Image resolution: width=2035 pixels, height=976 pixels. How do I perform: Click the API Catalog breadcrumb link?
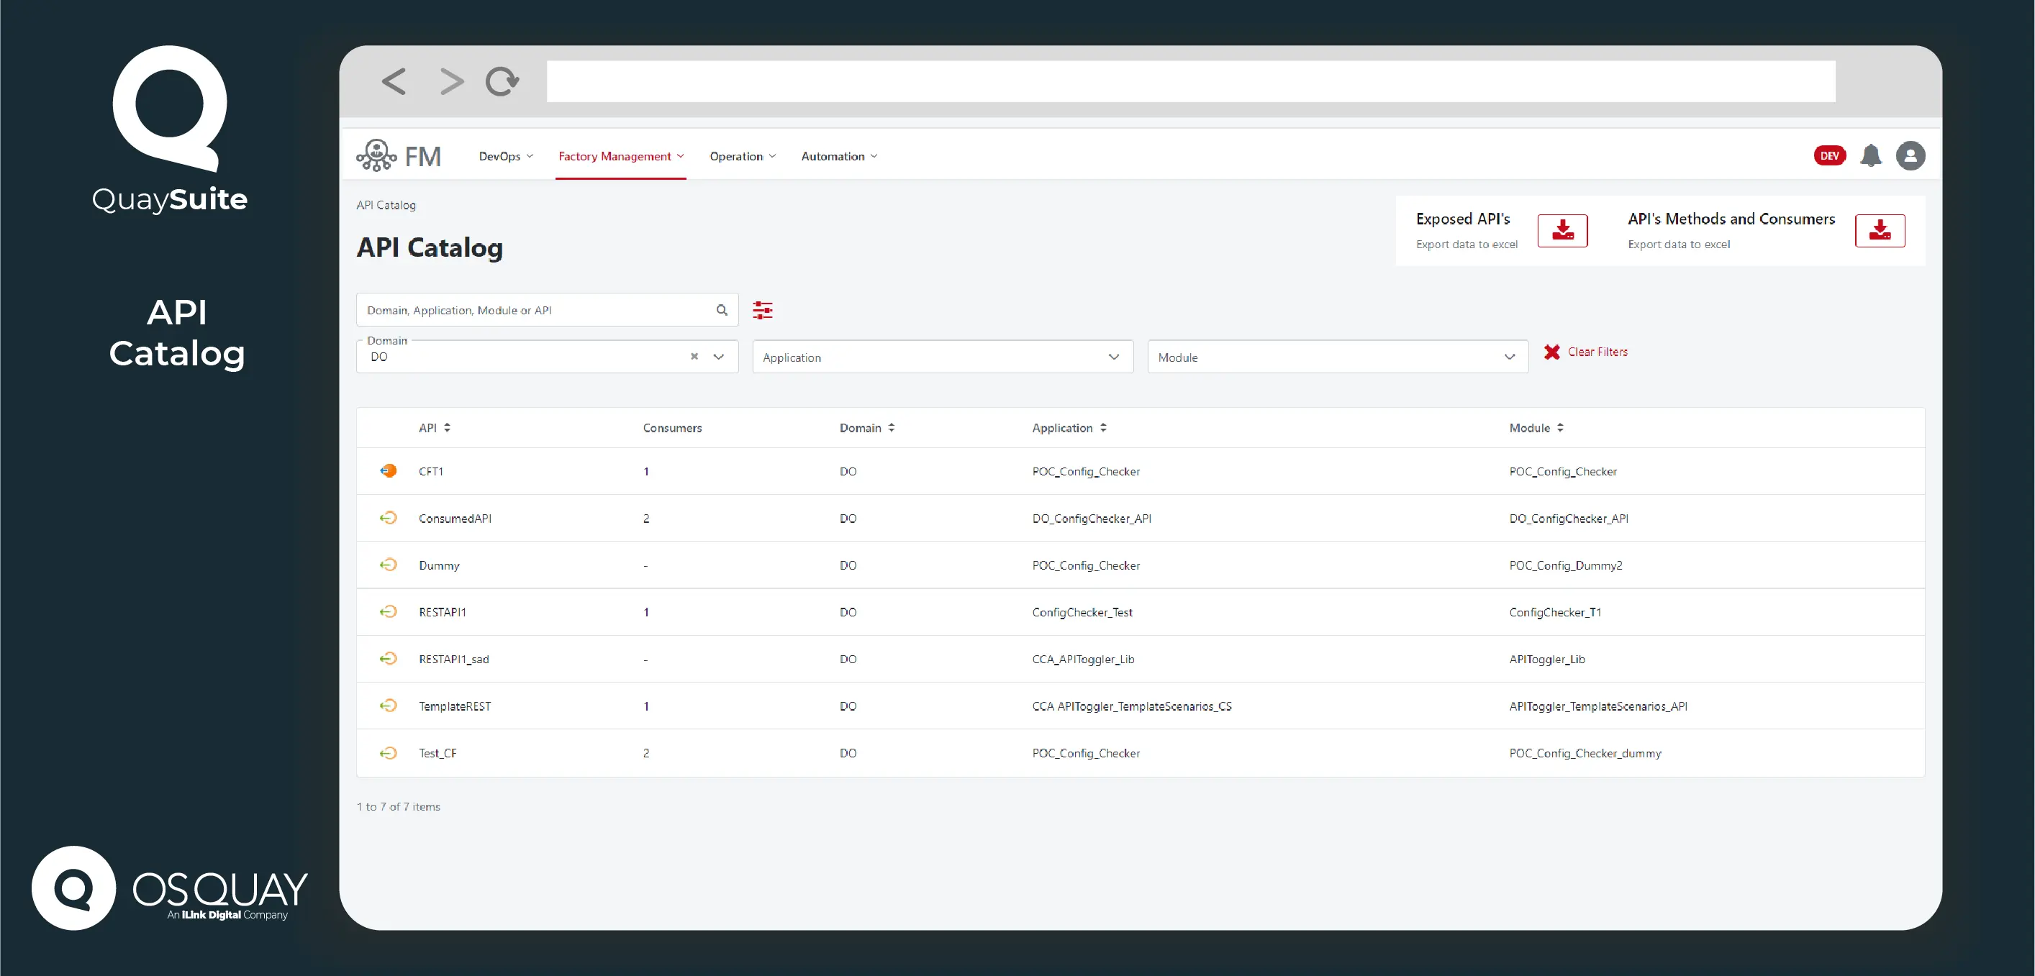coord(386,204)
